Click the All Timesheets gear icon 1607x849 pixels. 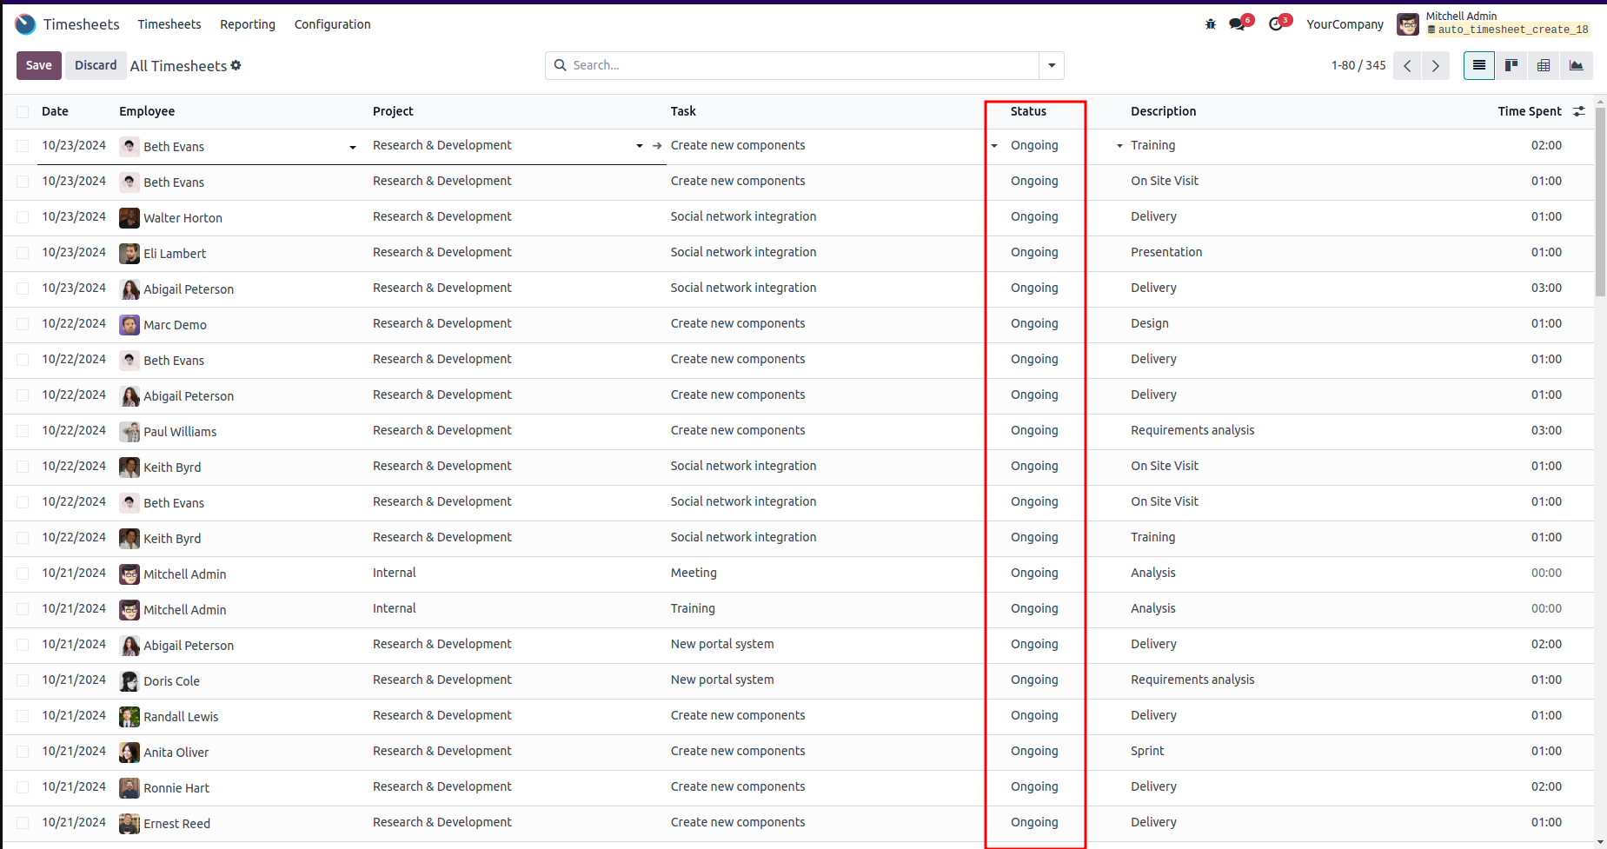coord(236,65)
